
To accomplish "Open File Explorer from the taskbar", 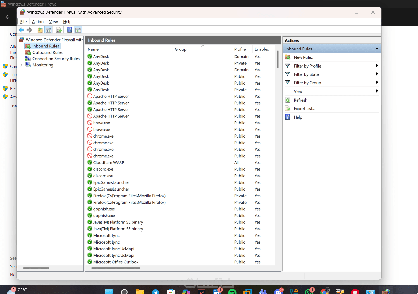I will tap(140, 292).
